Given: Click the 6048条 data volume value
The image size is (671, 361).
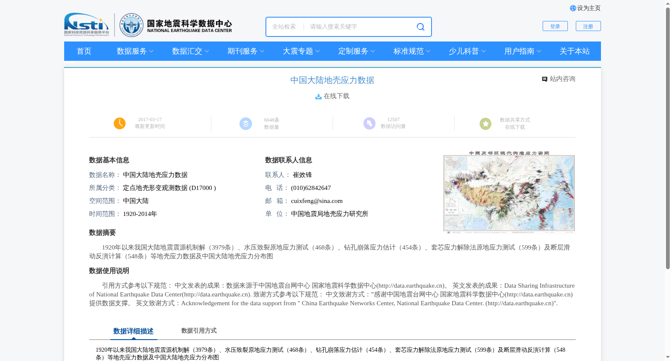Looking at the screenshot, I should pos(272,120).
